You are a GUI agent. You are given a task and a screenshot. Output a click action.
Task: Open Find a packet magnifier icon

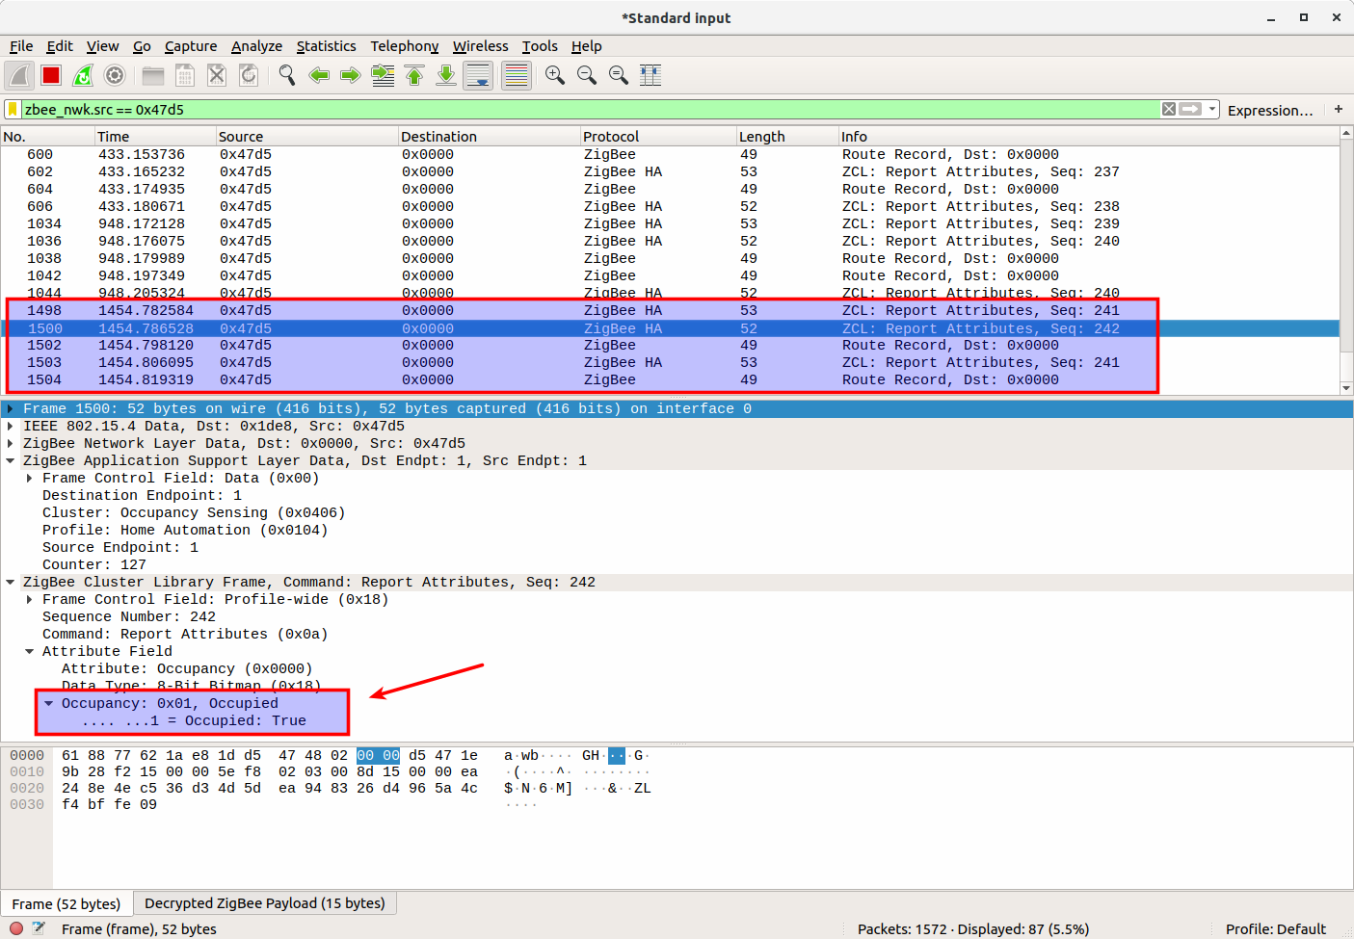(287, 75)
